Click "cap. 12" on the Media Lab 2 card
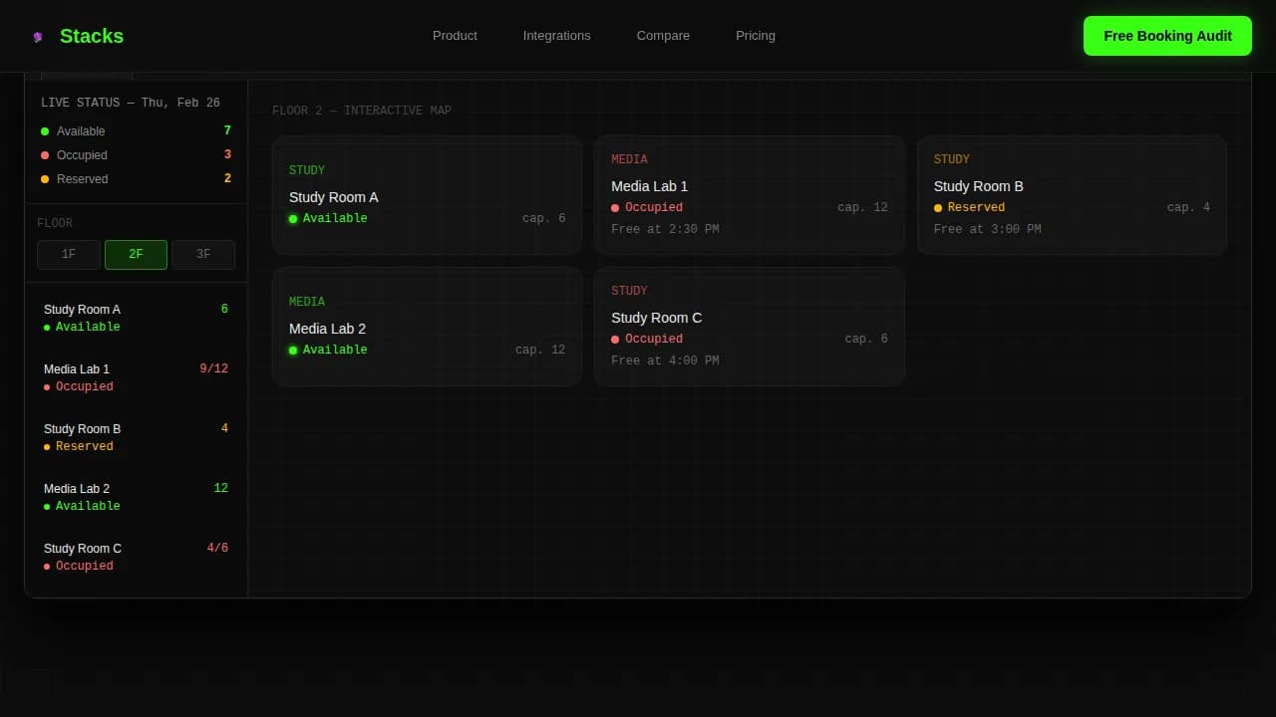This screenshot has height=717, width=1276. [x=540, y=350]
